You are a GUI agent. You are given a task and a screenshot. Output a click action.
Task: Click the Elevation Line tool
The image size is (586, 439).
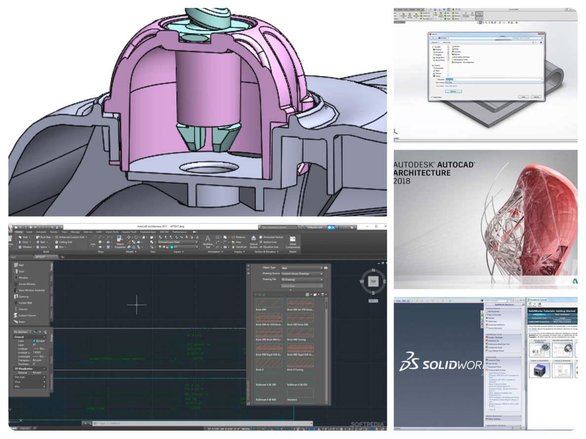[x=269, y=247]
